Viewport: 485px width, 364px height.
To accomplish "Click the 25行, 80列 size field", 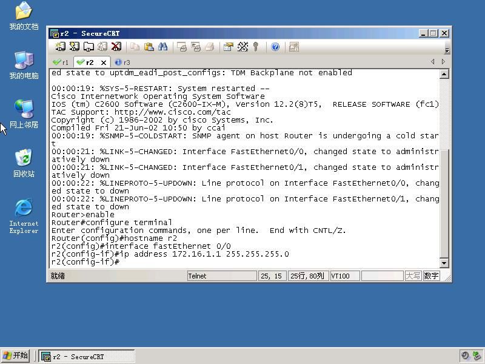I will [x=307, y=276].
